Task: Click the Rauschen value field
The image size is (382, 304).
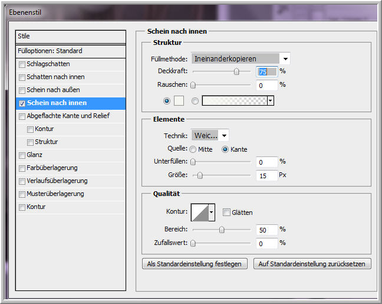Action: pos(267,86)
